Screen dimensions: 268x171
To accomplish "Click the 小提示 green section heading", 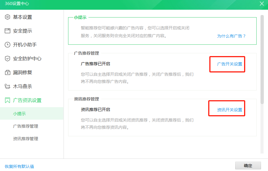I will (80, 17).
